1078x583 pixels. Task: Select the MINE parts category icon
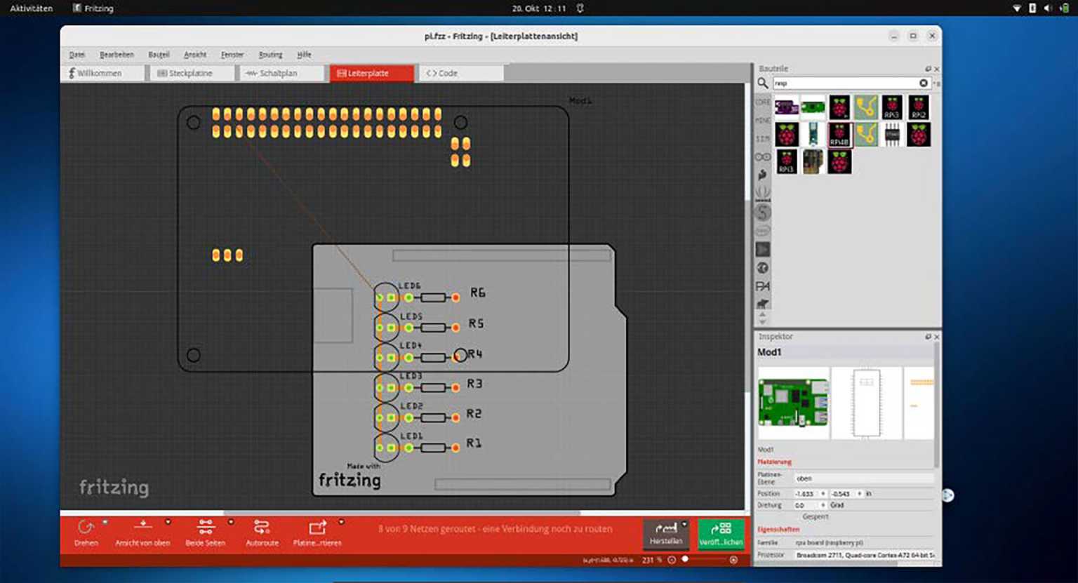click(x=762, y=119)
